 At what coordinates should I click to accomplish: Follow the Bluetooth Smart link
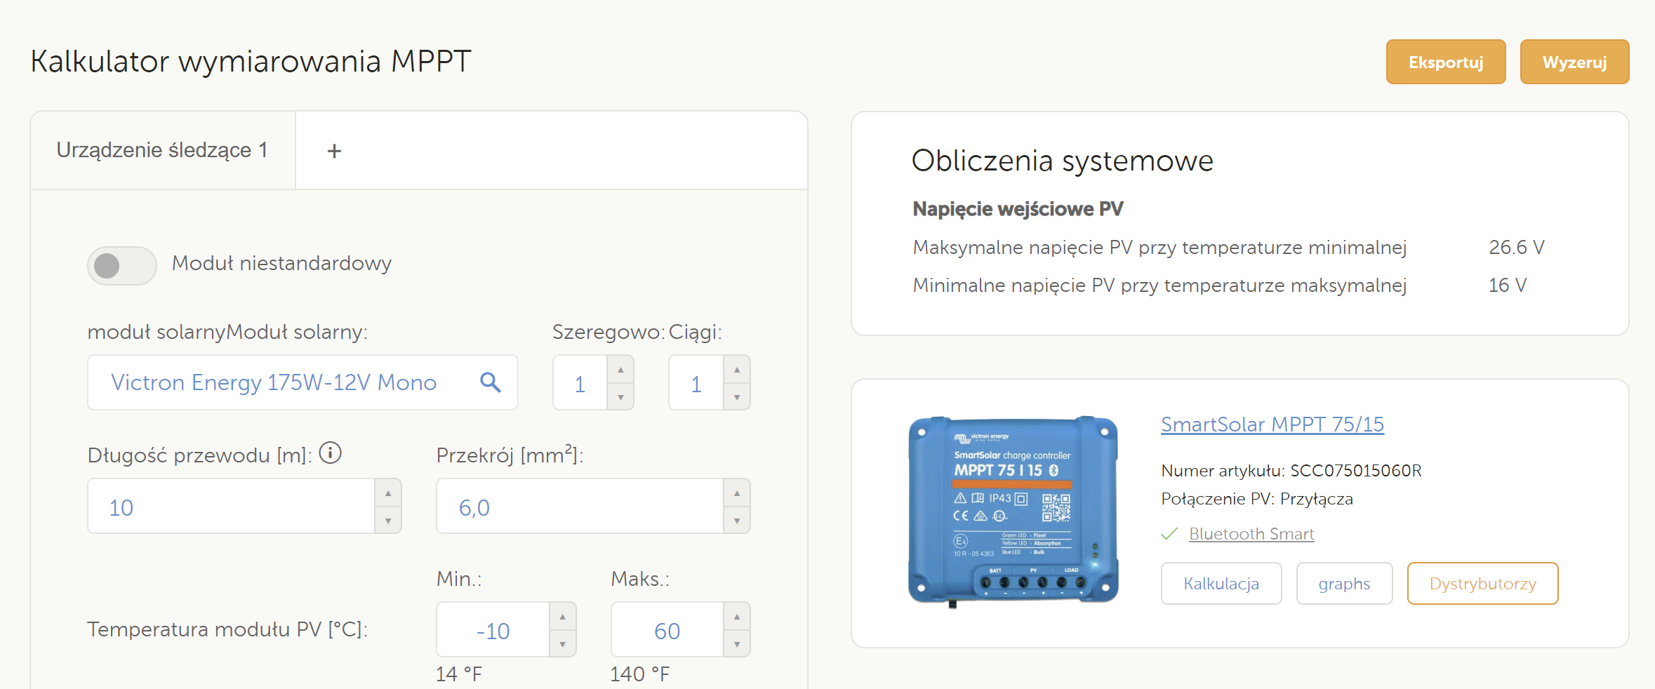(1251, 534)
